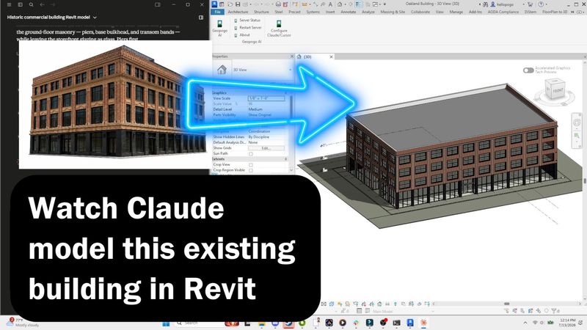The width and height of the screenshot is (587, 330).
Task: Click Server Status in Geopogo panel
Action: (x=247, y=21)
